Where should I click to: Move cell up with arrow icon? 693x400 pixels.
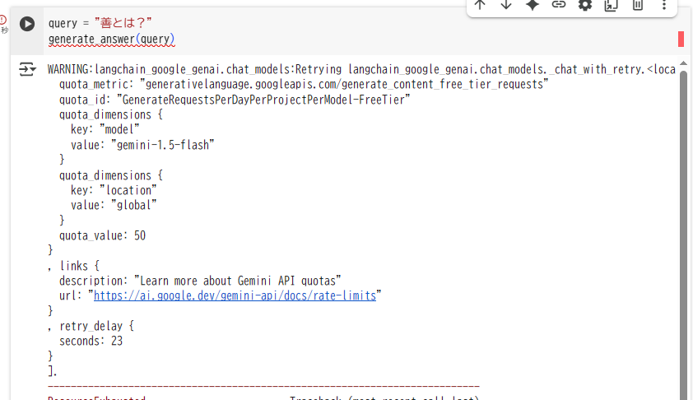pos(480,5)
